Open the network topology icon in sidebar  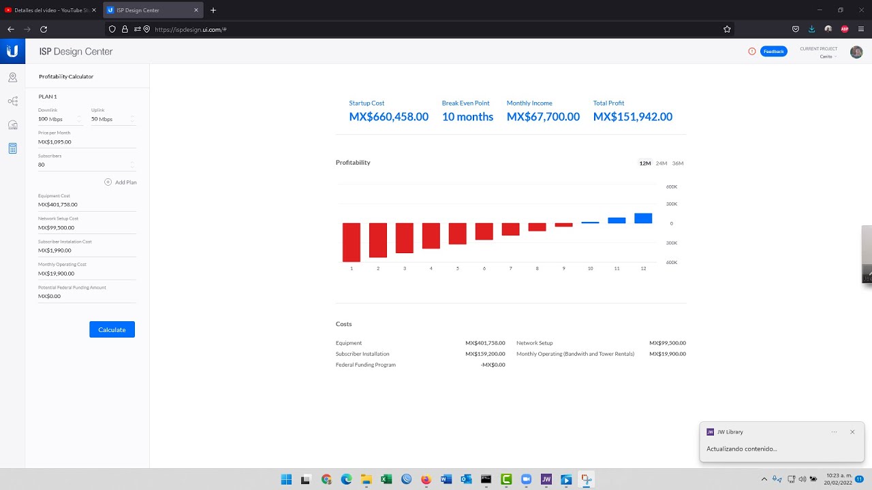coord(12,101)
